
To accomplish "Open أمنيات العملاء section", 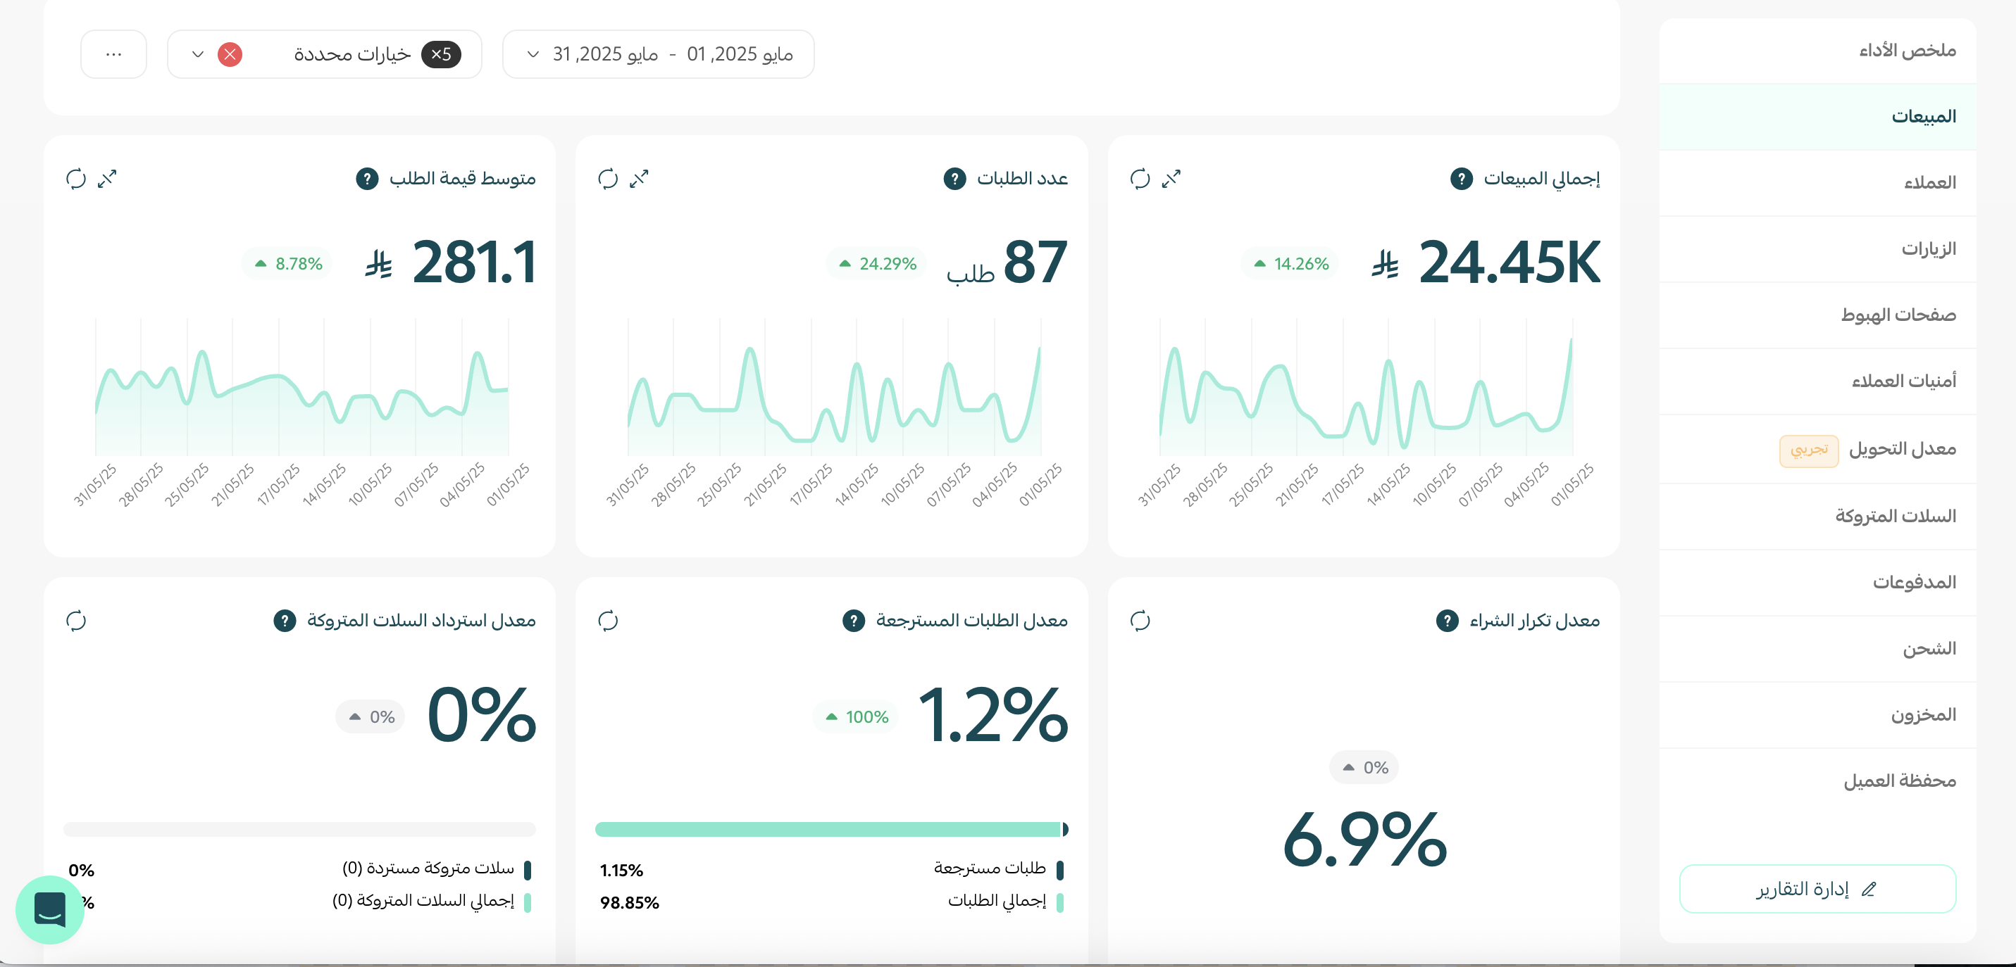I will pos(1817,381).
